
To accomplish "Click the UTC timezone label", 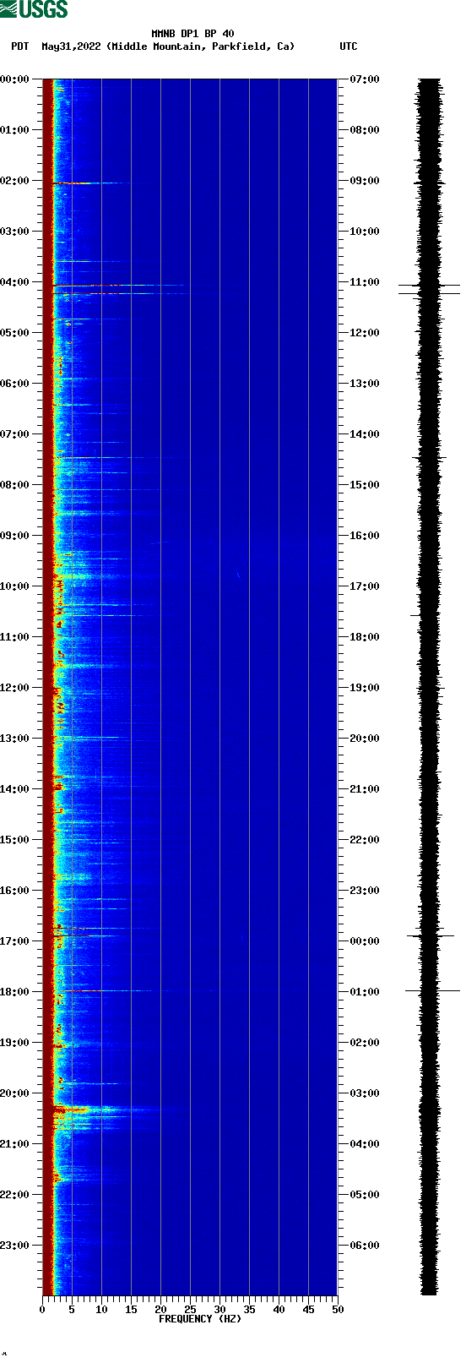I will [349, 46].
